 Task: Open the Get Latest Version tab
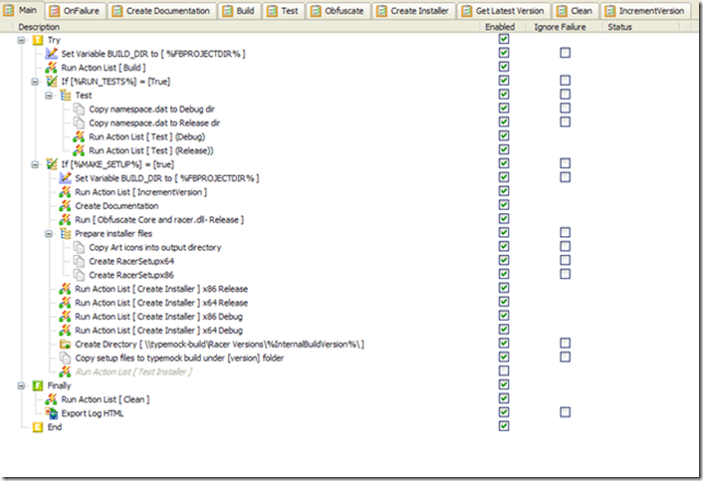(504, 11)
